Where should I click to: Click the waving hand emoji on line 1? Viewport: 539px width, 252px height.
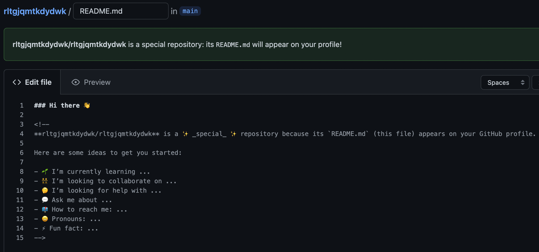tap(87, 105)
